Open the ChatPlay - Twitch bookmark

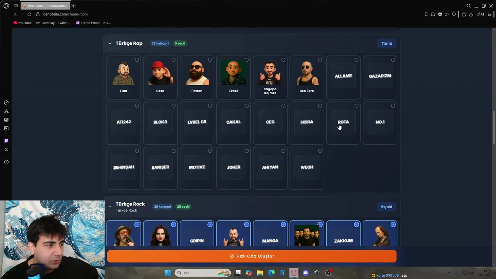pyautogui.click(x=53, y=23)
